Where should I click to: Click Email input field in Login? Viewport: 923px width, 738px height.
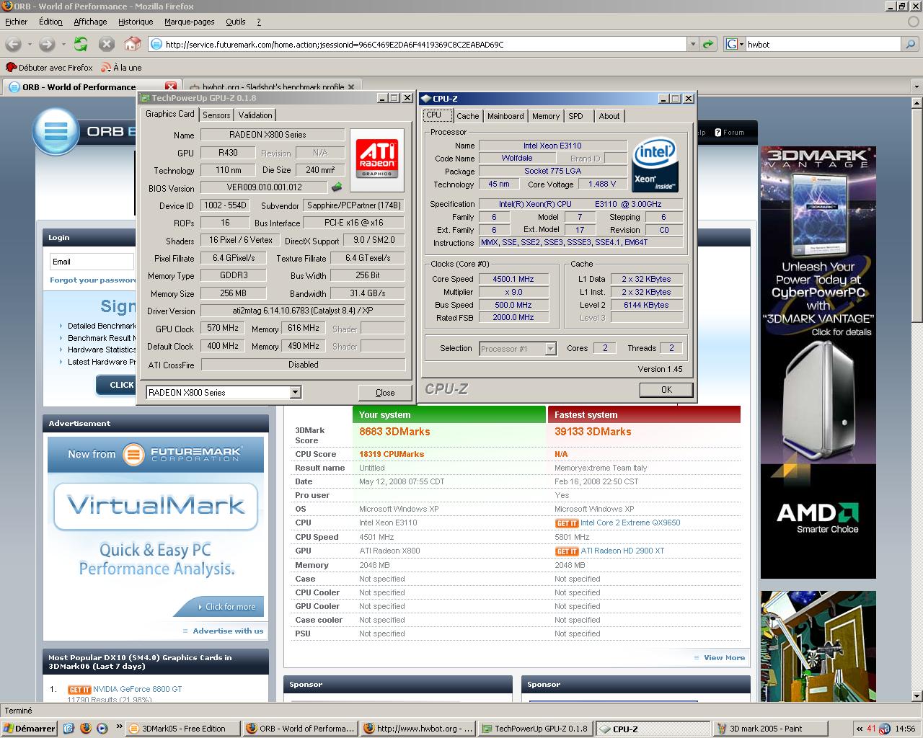coord(92,262)
